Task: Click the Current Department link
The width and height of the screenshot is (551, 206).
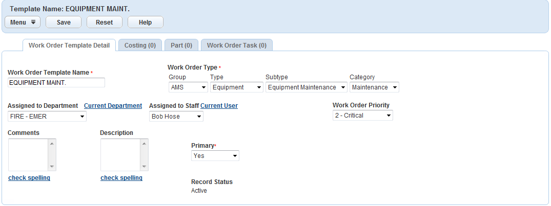Action: click(x=113, y=106)
